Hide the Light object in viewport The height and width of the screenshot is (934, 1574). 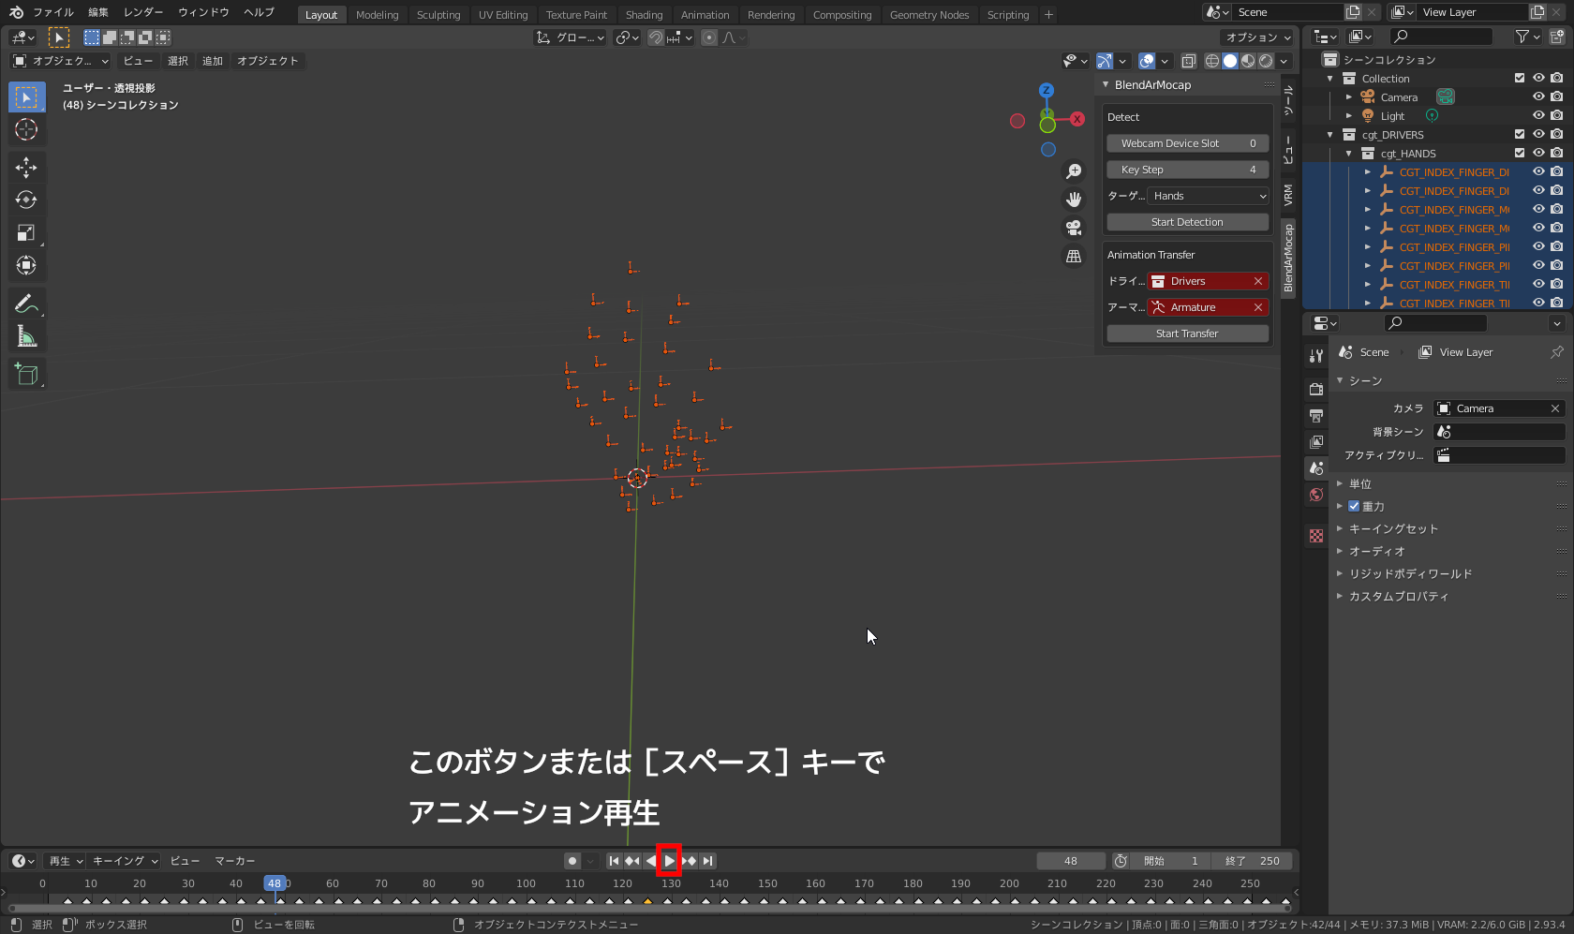pyautogui.click(x=1538, y=116)
